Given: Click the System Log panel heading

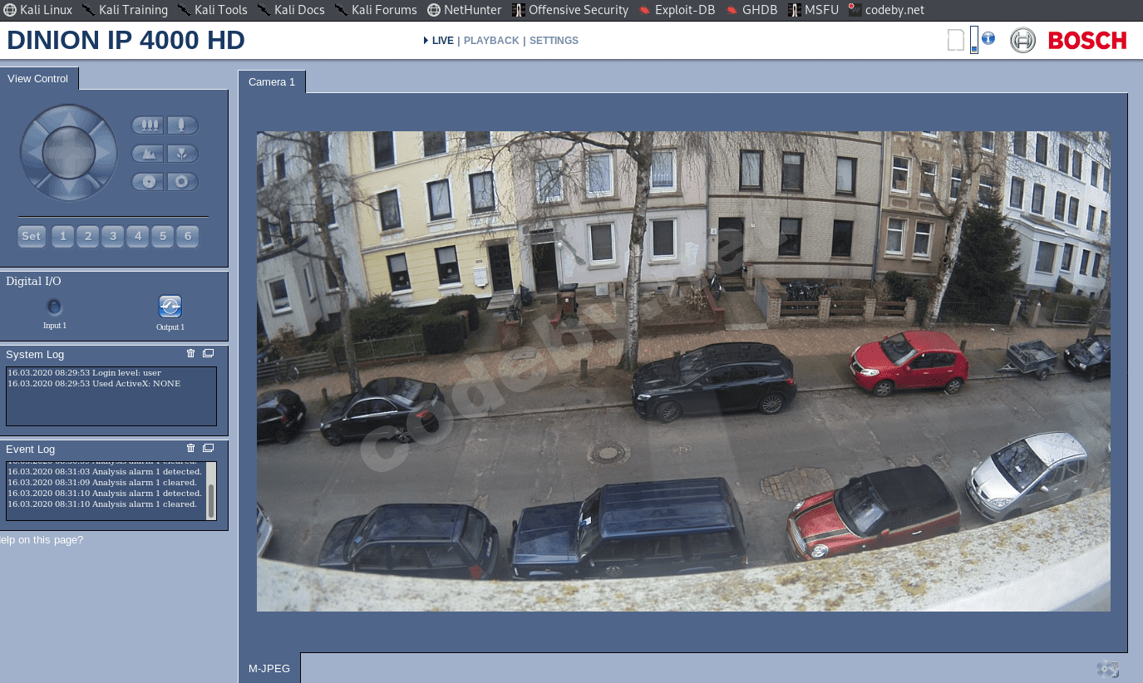Looking at the screenshot, I should click(35, 355).
